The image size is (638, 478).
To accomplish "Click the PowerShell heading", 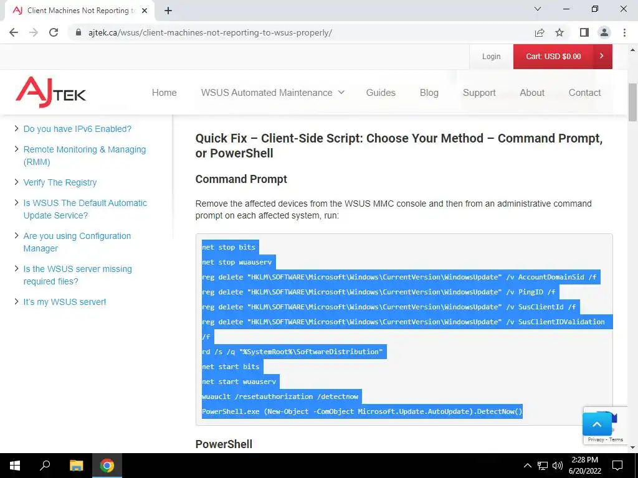I will click(224, 444).
